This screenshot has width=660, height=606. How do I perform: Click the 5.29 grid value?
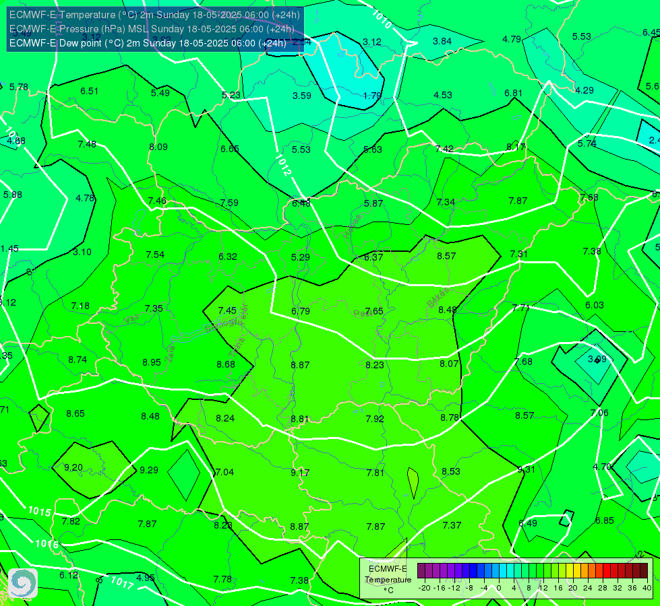pos(301,257)
